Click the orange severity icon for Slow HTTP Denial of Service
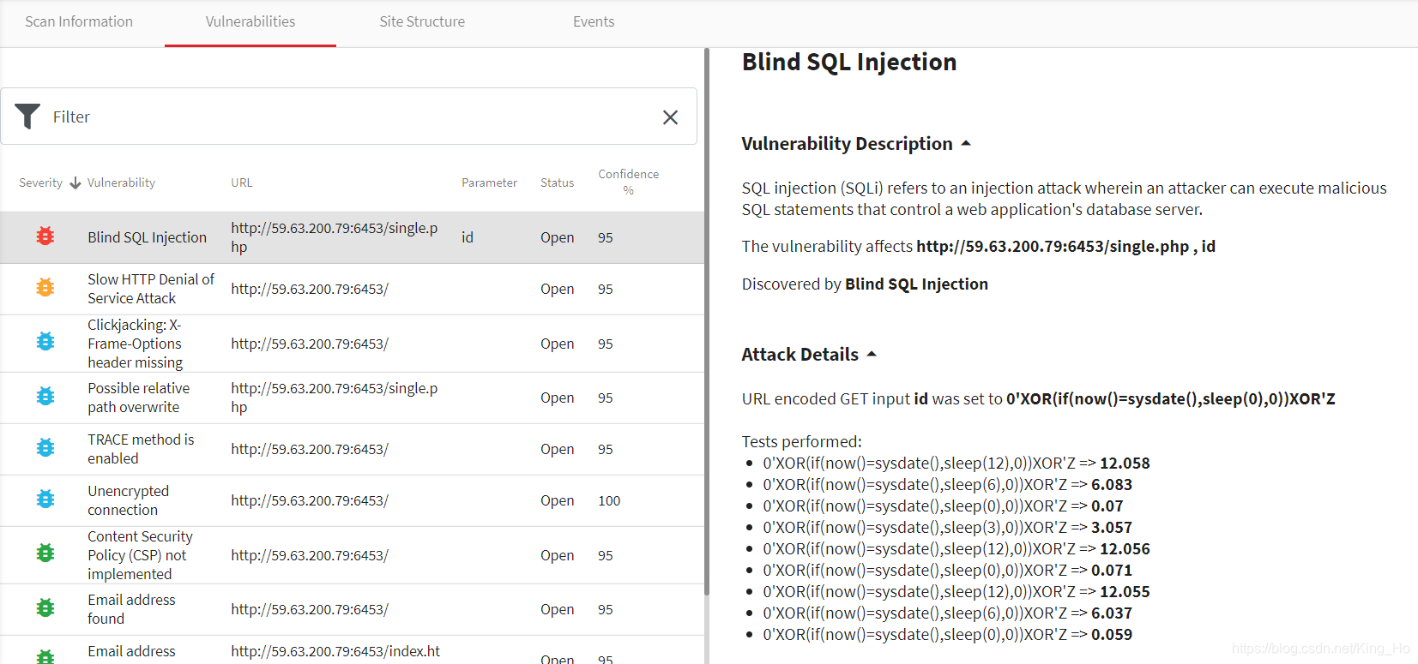 (x=45, y=288)
